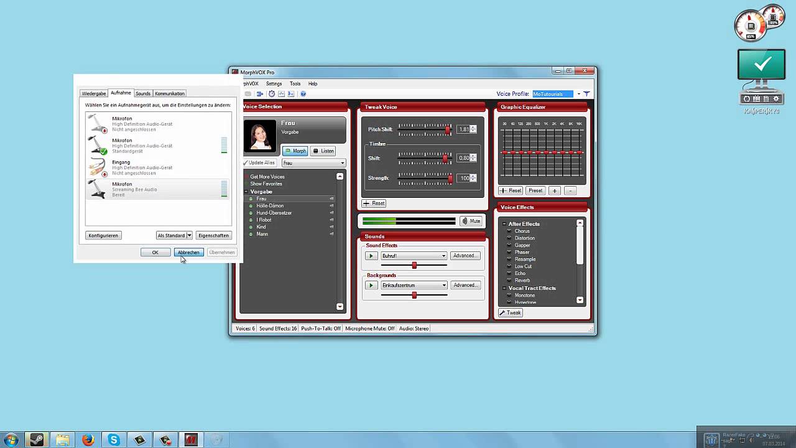Enable the Phaser effect
The image size is (796, 448).
522,253
